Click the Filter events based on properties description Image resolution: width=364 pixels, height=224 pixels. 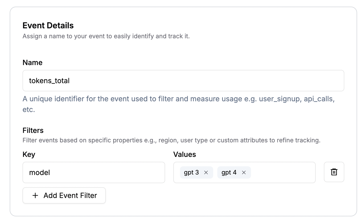pos(172,140)
